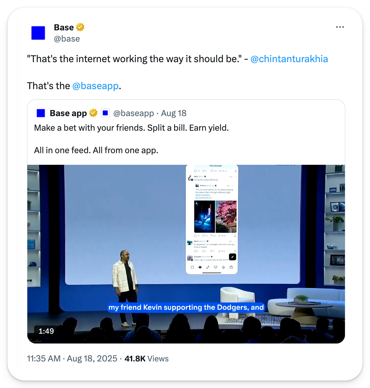Click the blue video caption about Kevin

click(186, 307)
